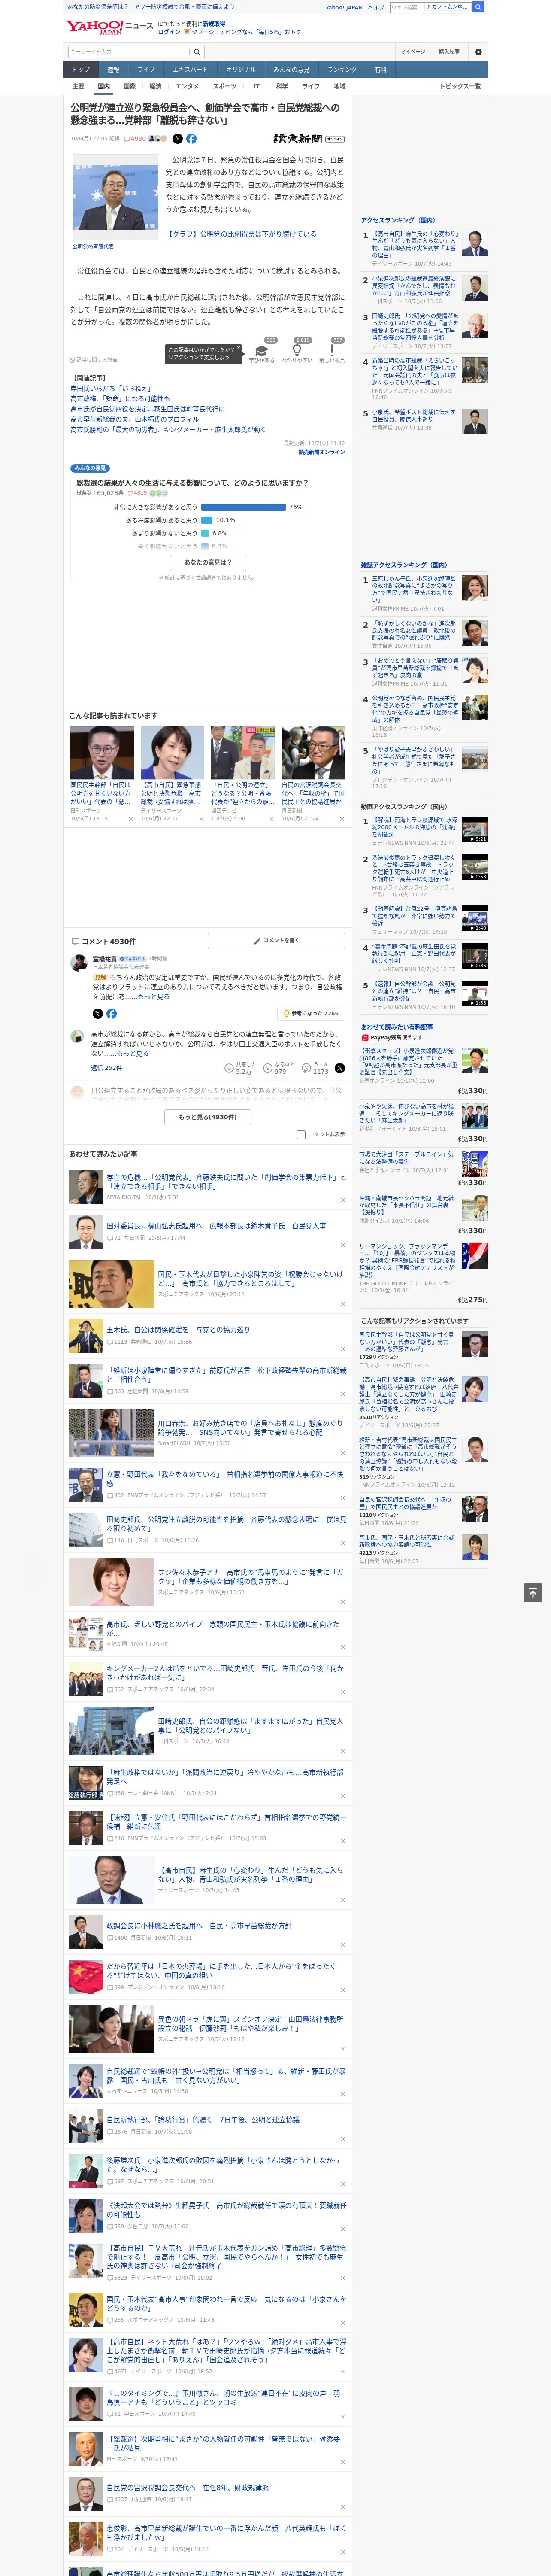This screenshot has height=2576, width=551.
Task: Click the 10.1% poll result bar
Action: click(x=207, y=520)
